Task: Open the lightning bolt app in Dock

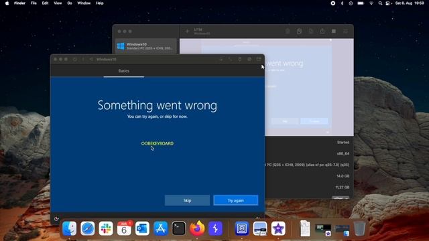Action: click(x=215, y=228)
